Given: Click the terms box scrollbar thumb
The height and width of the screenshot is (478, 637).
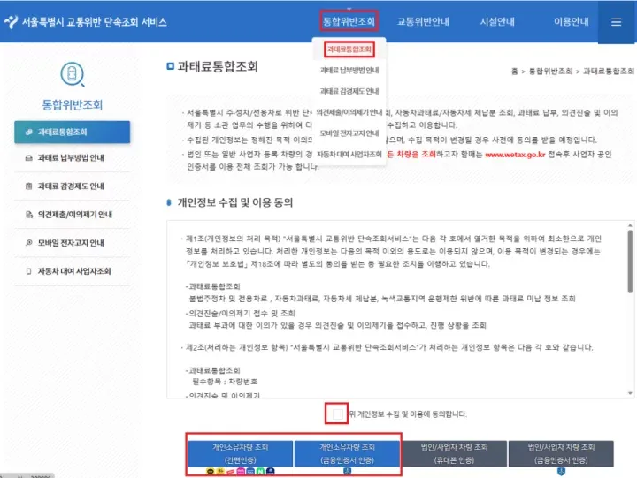Looking at the screenshot, I should (630, 262).
